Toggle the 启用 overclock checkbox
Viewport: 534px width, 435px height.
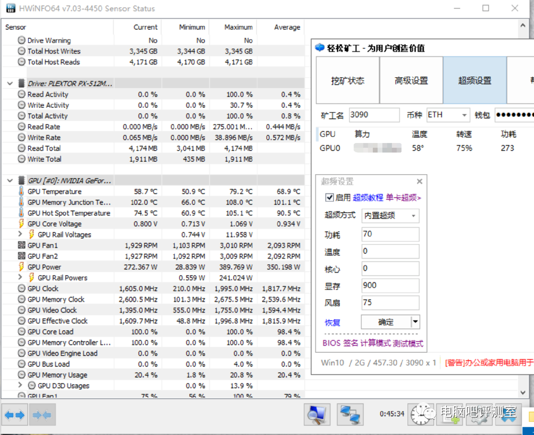(x=329, y=197)
